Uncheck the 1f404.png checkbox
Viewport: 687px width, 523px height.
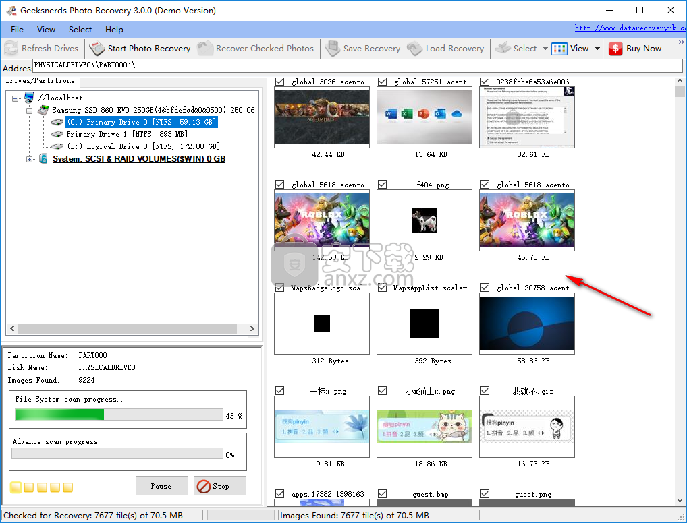point(382,184)
